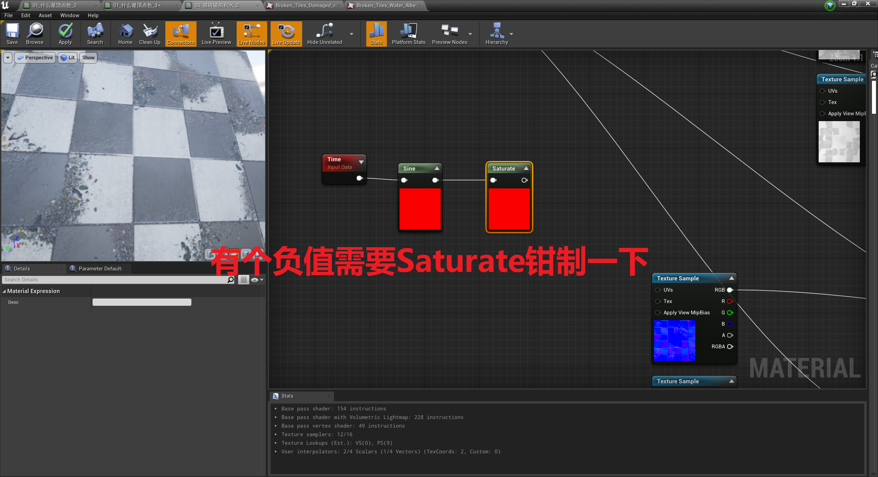
Task: Click the Home toolbar icon
Action: tap(125, 34)
